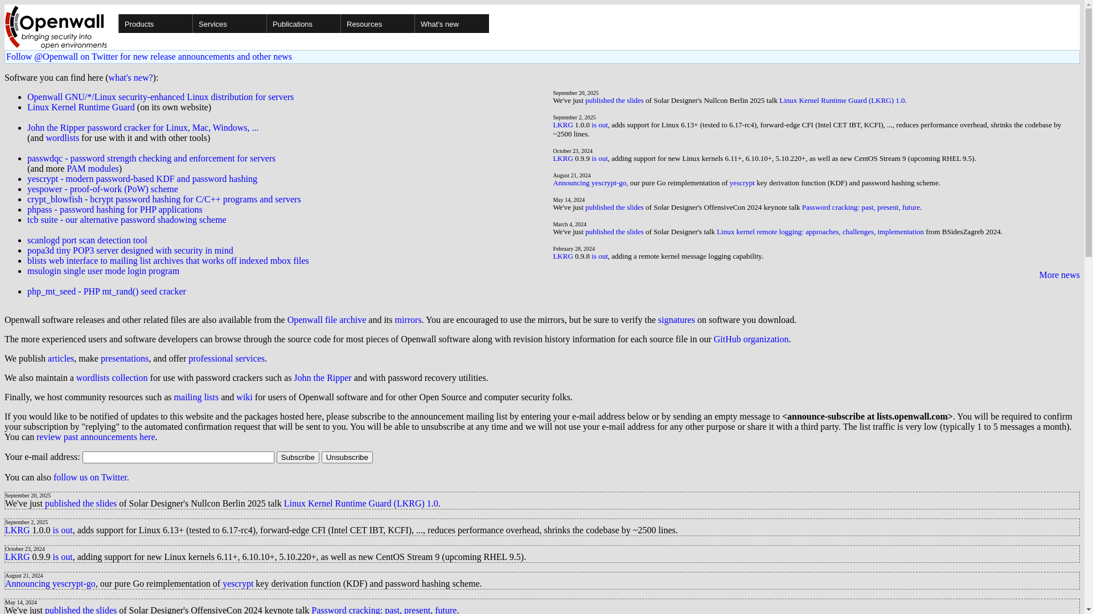
Task: Open tcb suite password shadowing link
Action: point(127,220)
